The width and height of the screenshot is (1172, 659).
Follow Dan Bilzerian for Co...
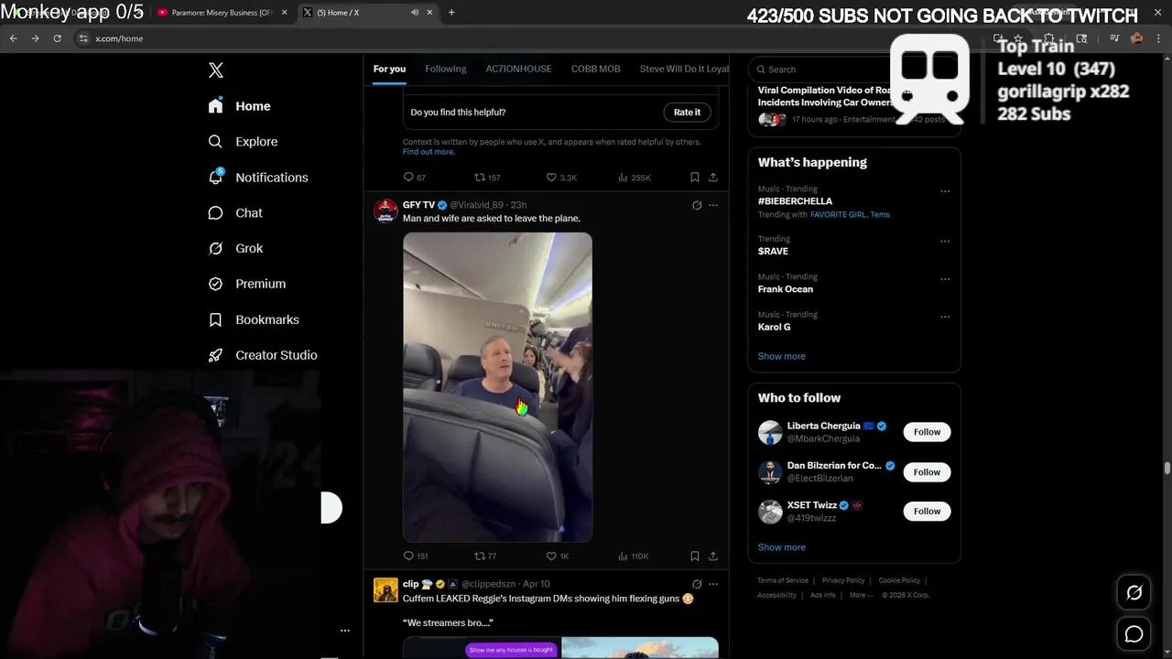tap(927, 472)
